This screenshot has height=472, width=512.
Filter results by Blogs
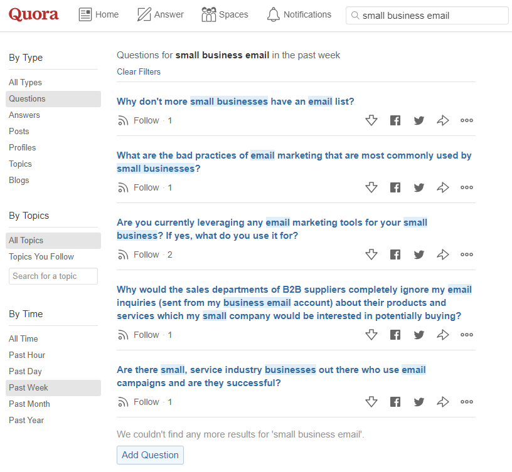point(19,181)
